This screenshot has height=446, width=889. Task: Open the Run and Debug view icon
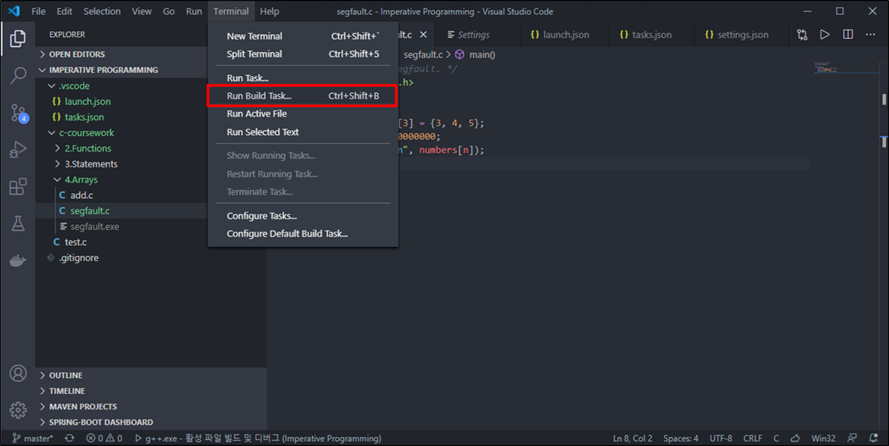point(18,149)
